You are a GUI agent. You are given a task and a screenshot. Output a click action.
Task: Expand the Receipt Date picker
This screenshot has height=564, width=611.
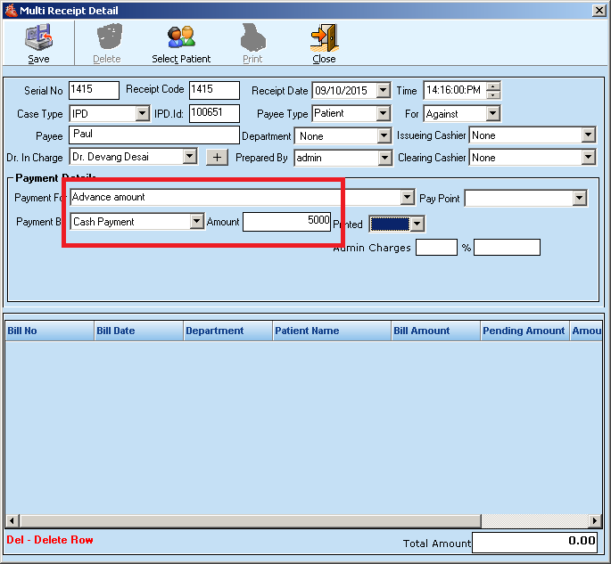pos(384,90)
